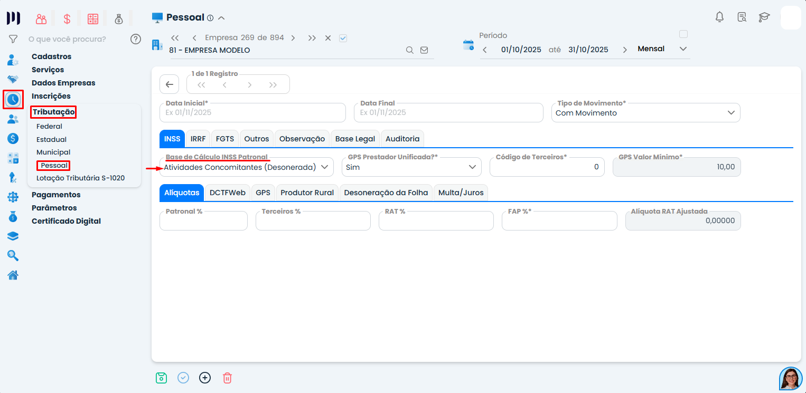
Task: Toggle the checkbox next to company navigation
Action: tap(343, 38)
